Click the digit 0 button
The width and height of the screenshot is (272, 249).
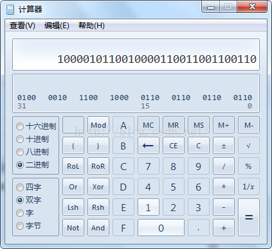pyautogui.click(x=161, y=228)
